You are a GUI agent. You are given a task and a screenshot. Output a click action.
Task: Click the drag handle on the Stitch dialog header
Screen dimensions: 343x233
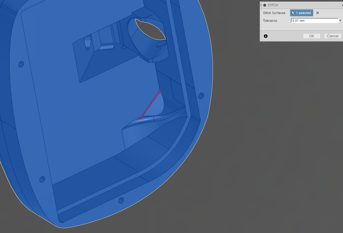(261, 5)
